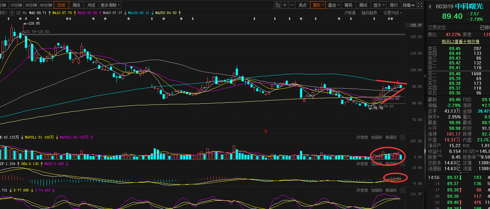Zoom out chart with minus icon

click(x=292, y=5)
